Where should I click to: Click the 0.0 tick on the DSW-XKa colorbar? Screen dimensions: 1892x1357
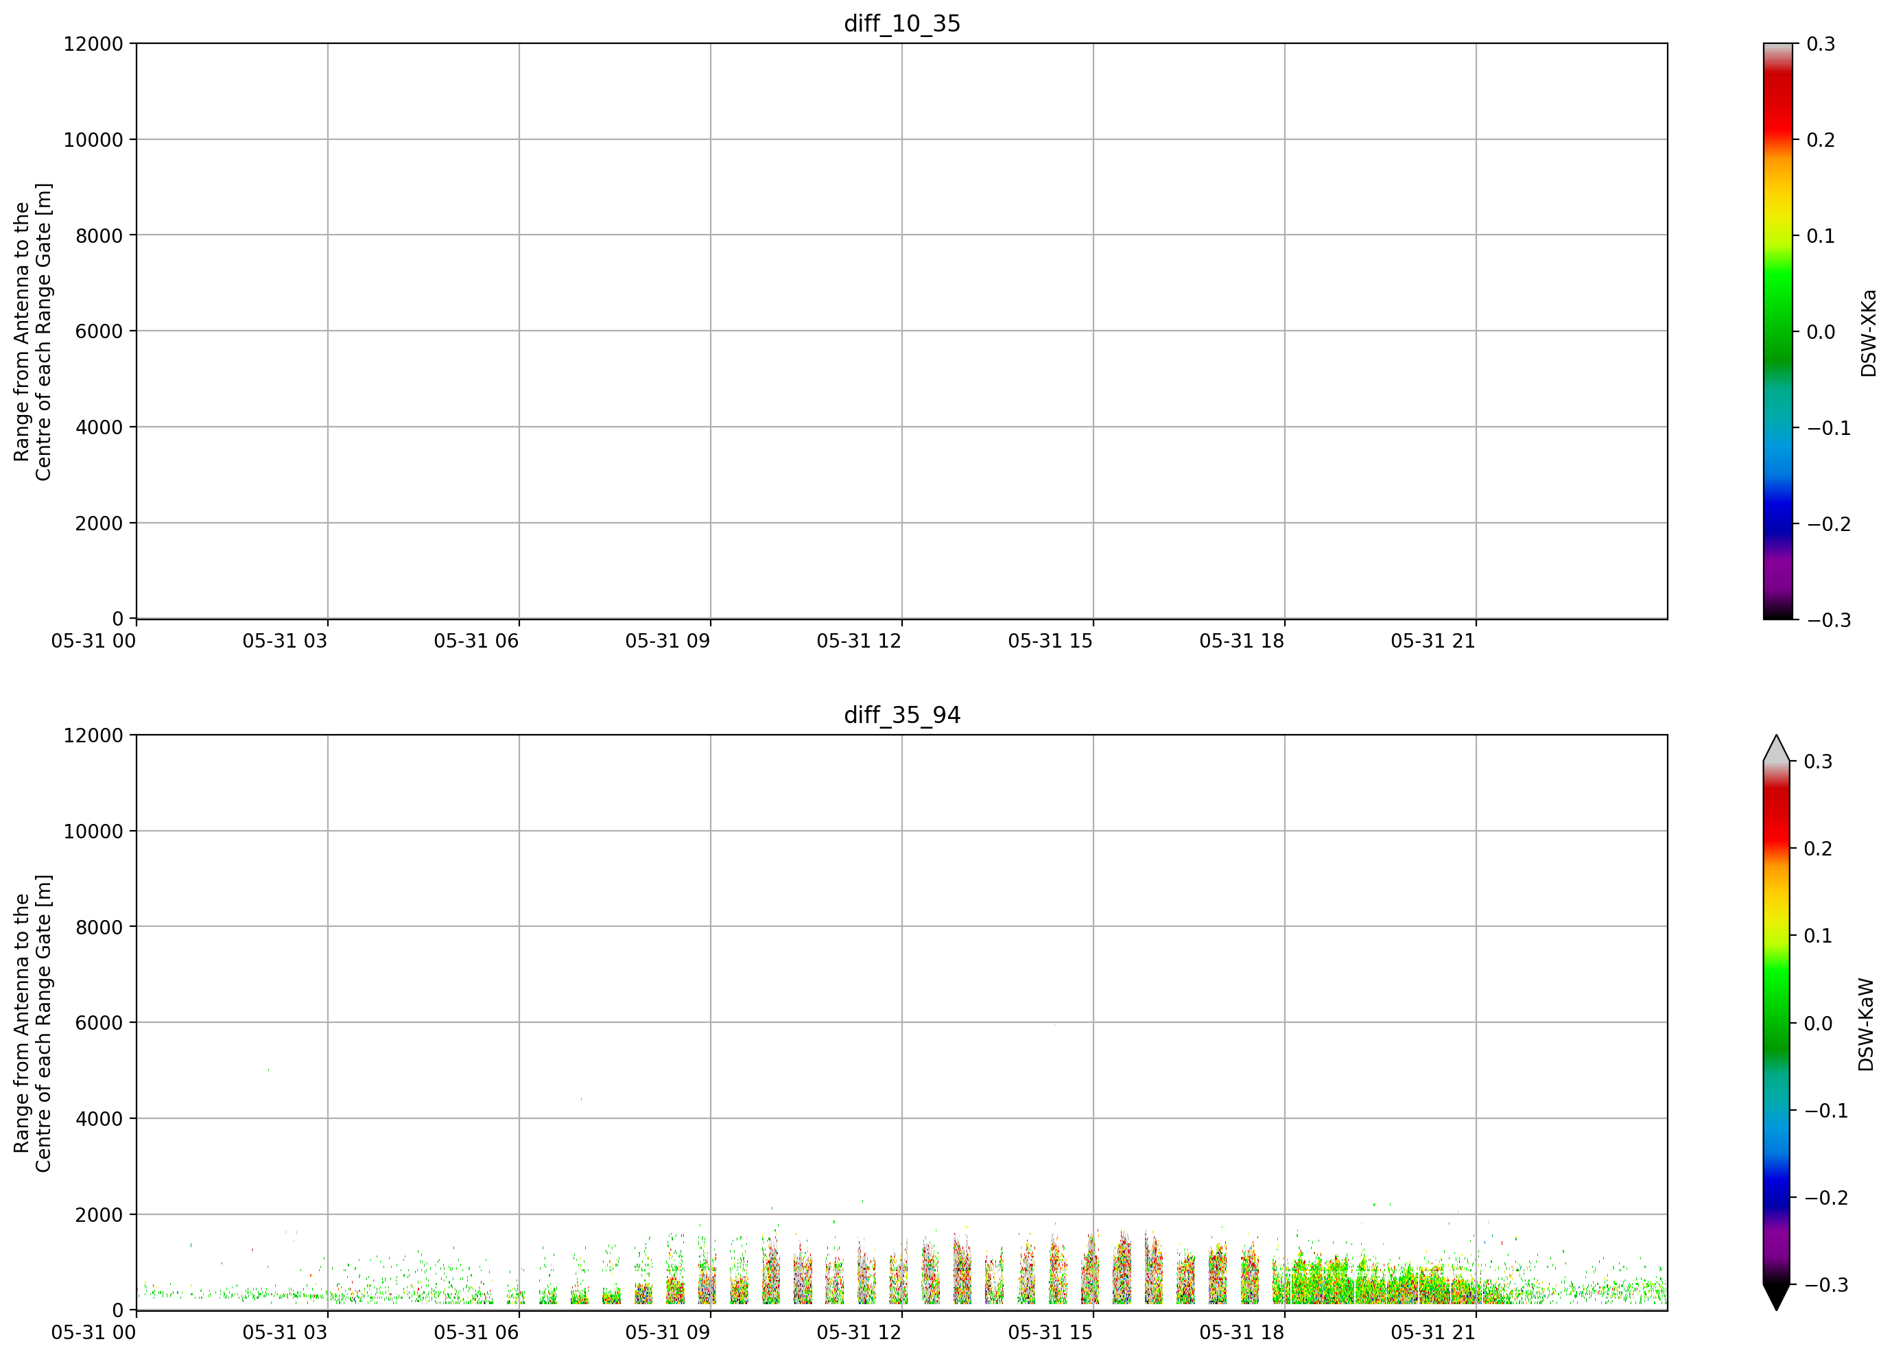1821,332
